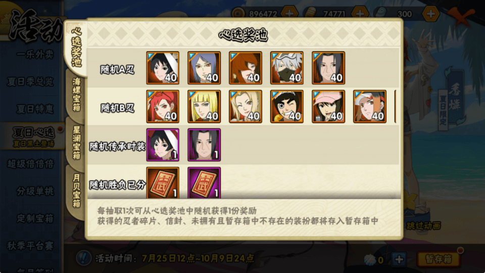Select the winking bowl-cut ninja in 随机B忍 row

pos(287,107)
